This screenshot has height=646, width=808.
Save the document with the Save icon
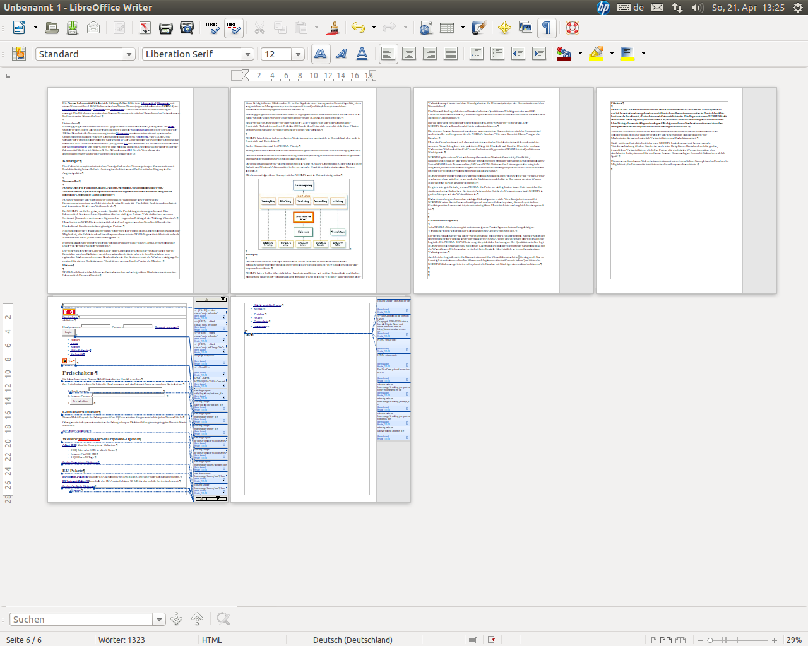tap(73, 28)
